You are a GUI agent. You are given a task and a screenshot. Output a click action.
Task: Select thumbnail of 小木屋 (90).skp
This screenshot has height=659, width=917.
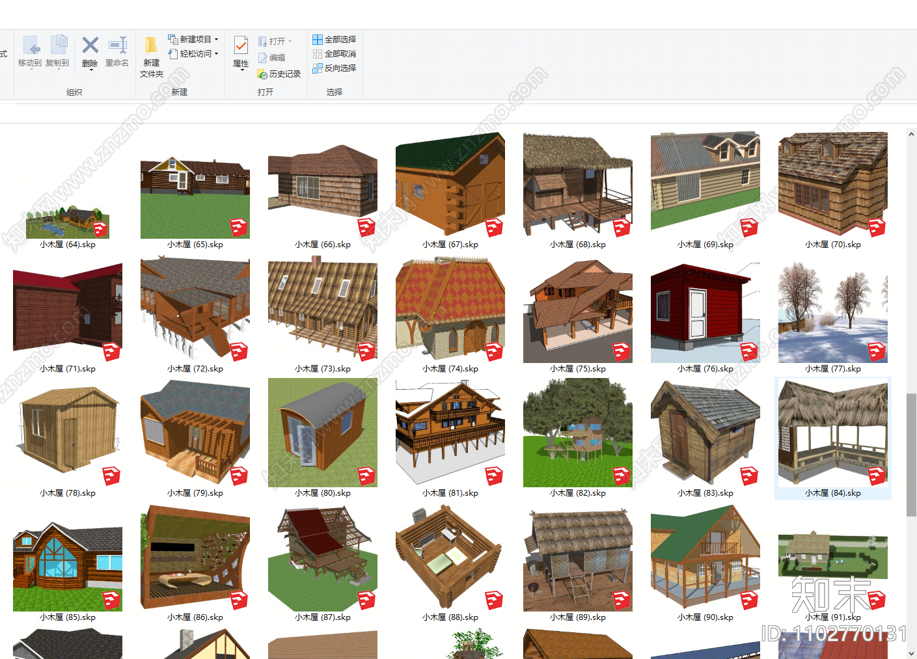[x=705, y=558]
